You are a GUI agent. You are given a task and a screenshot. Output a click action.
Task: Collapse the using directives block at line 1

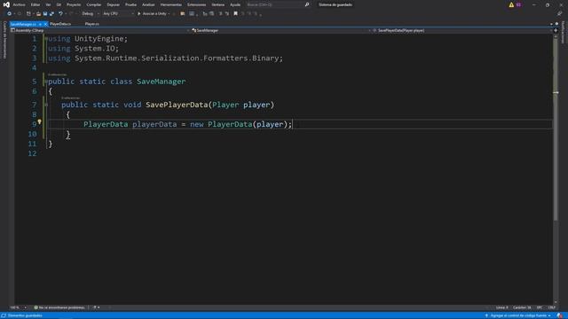pyautogui.click(x=46, y=38)
